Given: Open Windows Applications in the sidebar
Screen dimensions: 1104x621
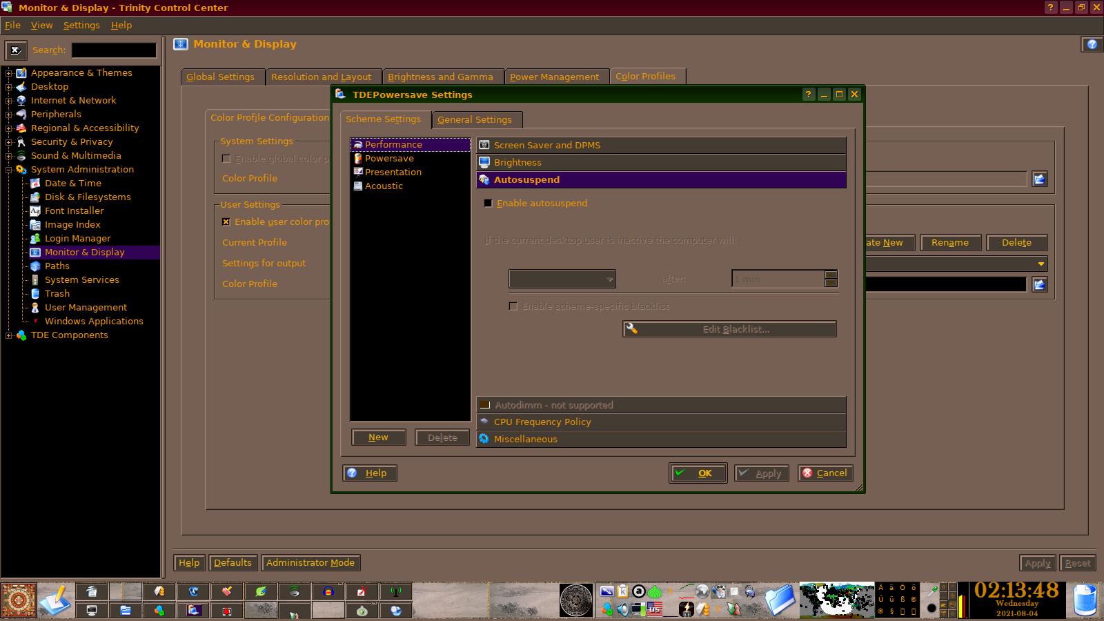Looking at the screenshot, I should click(x=94, y=321).
